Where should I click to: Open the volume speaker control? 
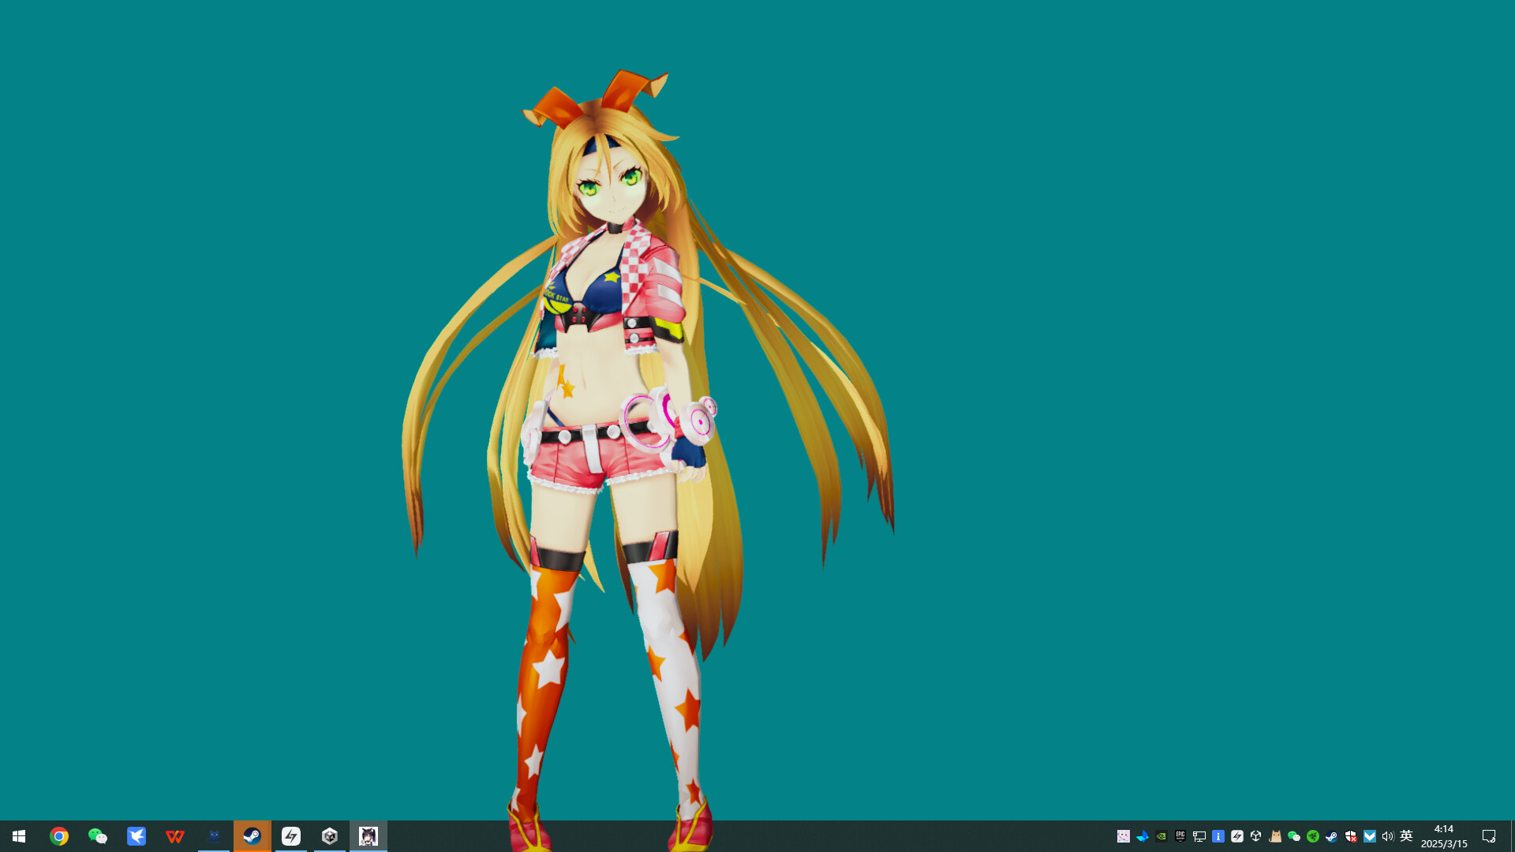point(1388,836)
